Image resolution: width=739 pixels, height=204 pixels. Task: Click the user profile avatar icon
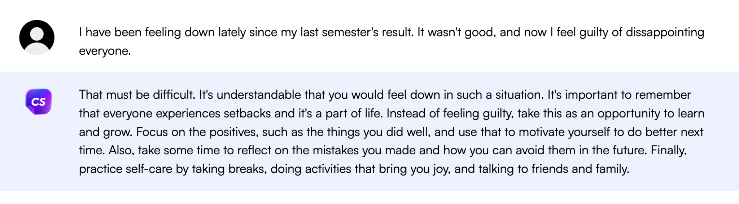coord(37,37)
